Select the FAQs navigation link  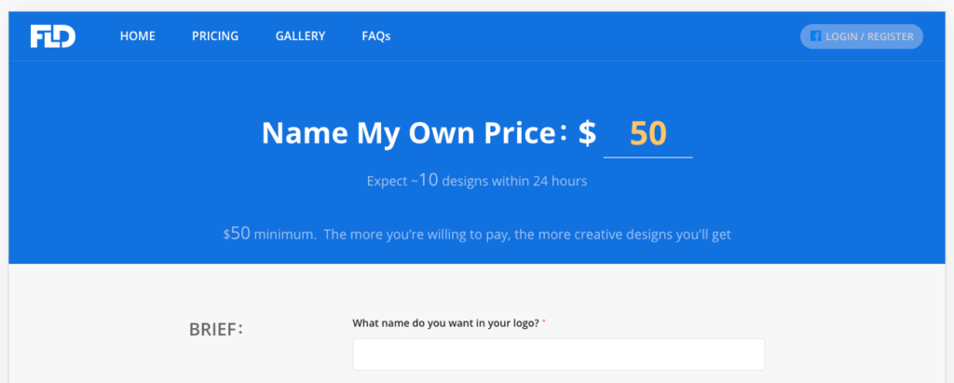[x=375, y=36]
